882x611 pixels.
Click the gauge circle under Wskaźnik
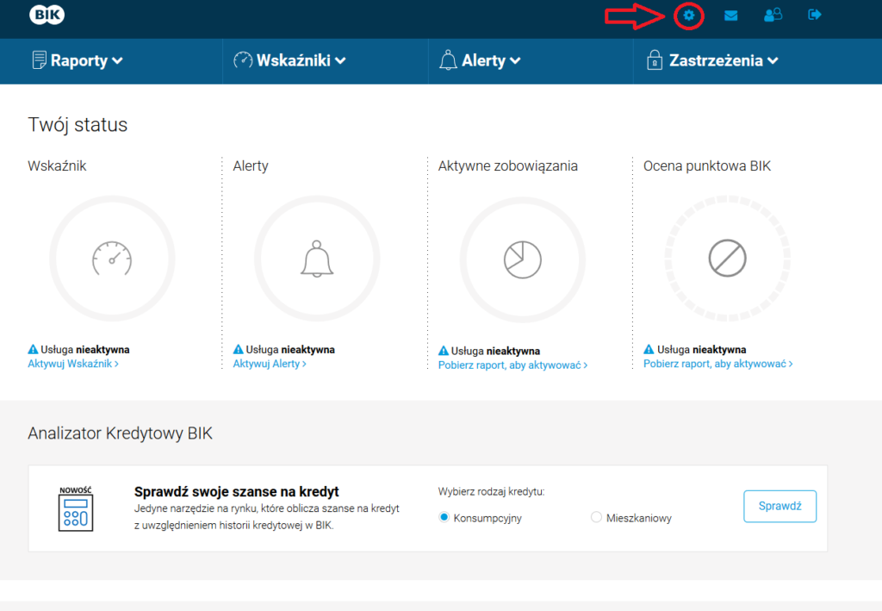pos(112,259)
